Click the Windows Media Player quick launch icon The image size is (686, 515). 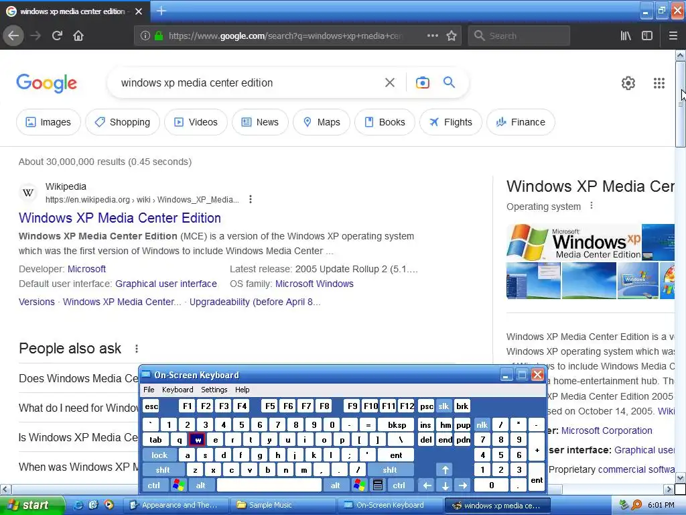pyautogui.click(x=109, y=505)
